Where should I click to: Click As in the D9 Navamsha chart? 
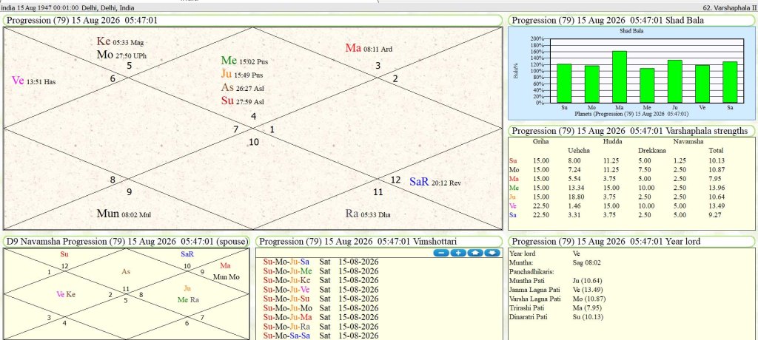126,272
